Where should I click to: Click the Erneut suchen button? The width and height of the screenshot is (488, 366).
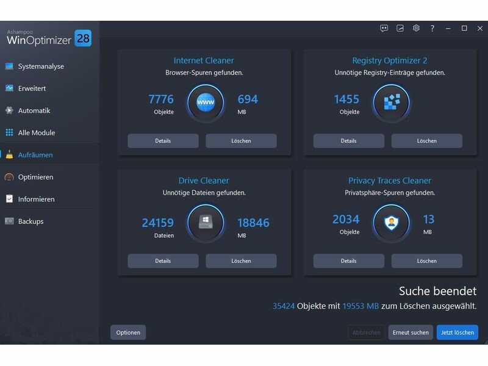point(411,332)
